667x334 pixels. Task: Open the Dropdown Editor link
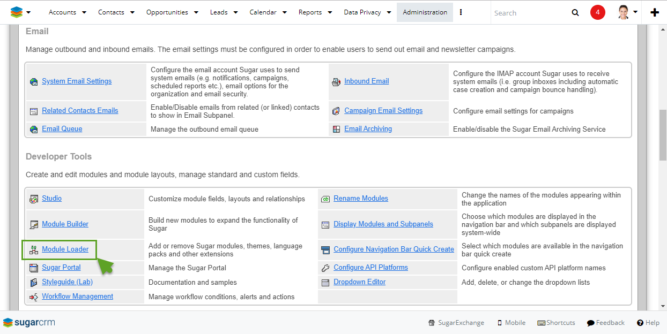point(360,282)
